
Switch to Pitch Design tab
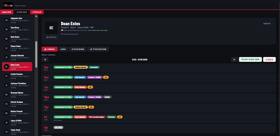click(78, 49)
